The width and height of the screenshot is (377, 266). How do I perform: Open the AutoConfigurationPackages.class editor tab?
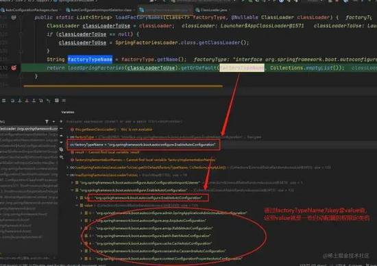[x=29, y=10]
